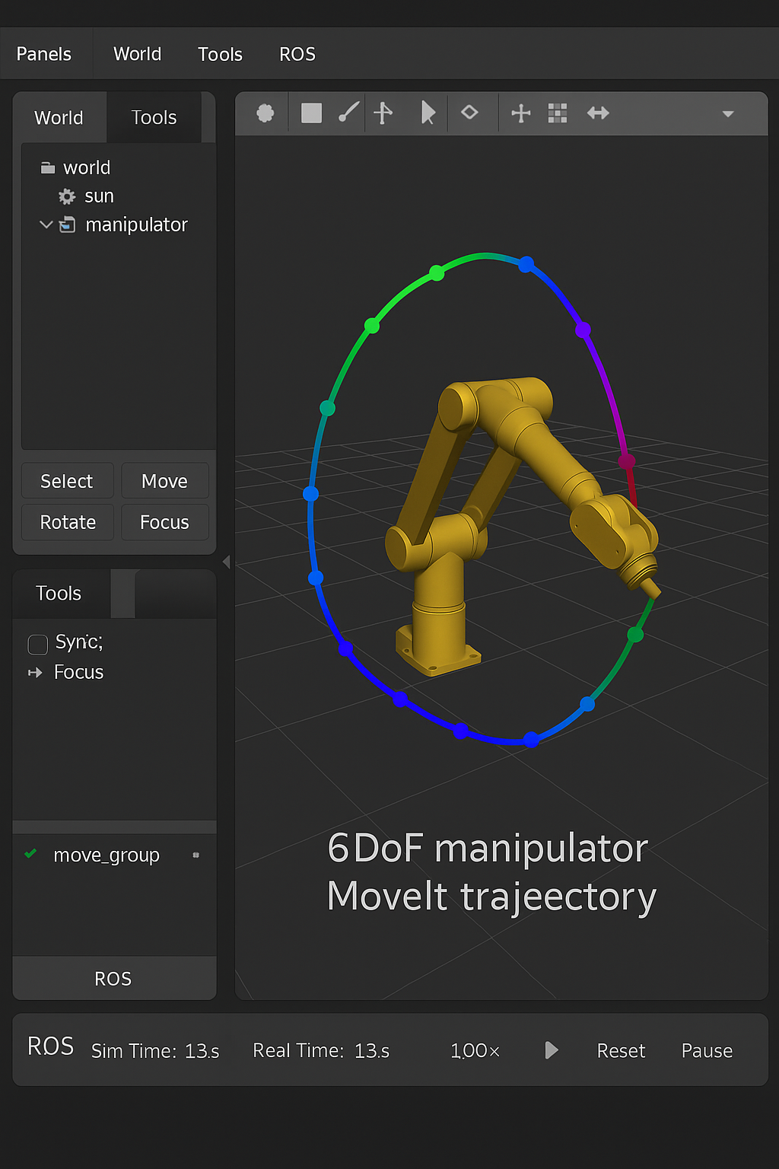Click the Reset button in the status bar
This screenshot has height=1169, width=779.
(x=621, y=1050)
